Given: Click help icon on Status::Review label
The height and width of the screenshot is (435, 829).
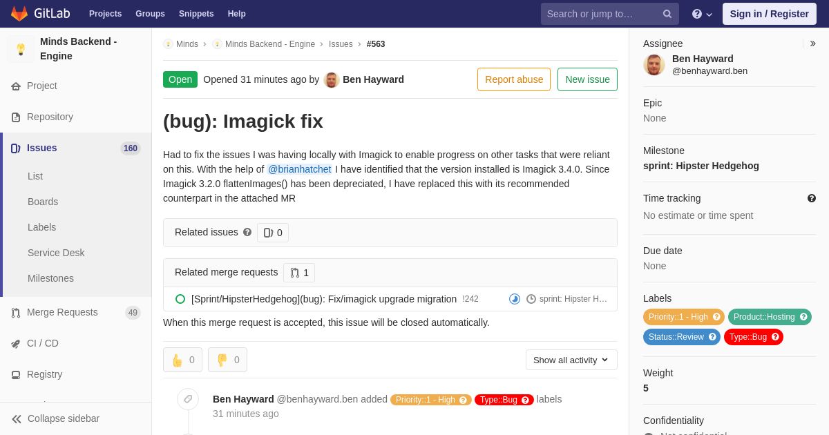Looking at the screenshot, I should click(712, 337).
